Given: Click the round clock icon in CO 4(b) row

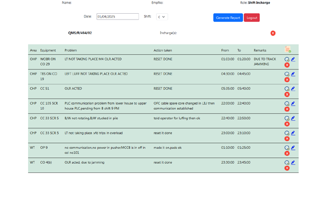Looking at the screenshot, I should pos(287,163).
